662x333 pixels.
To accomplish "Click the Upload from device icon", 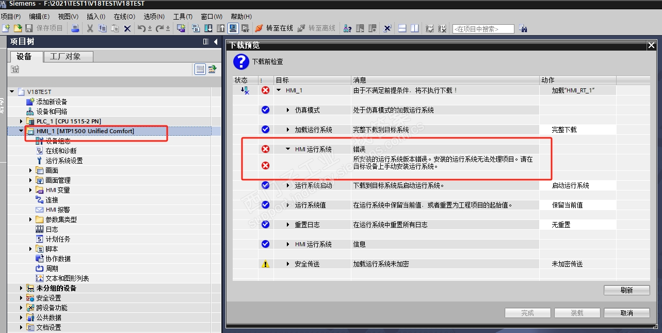I will (x=220, y=28).
